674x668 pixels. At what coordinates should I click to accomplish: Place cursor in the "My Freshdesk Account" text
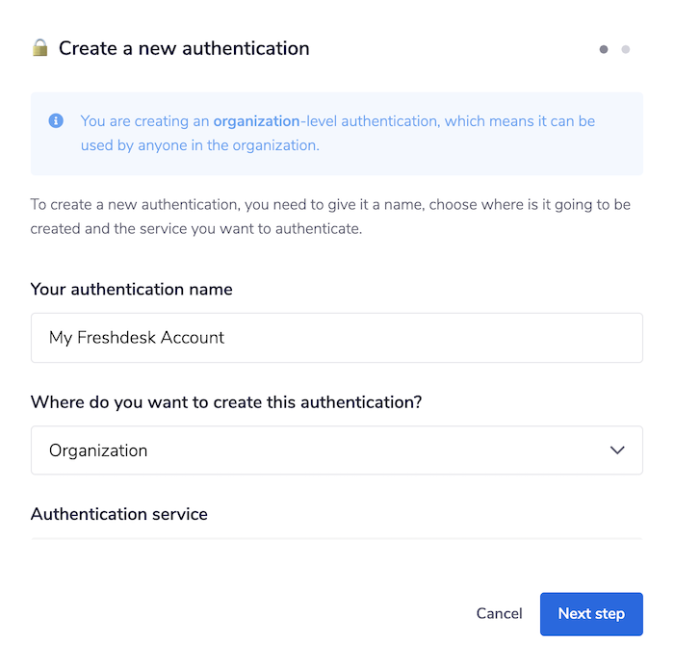pyautogui.click(x=137, y=338)
